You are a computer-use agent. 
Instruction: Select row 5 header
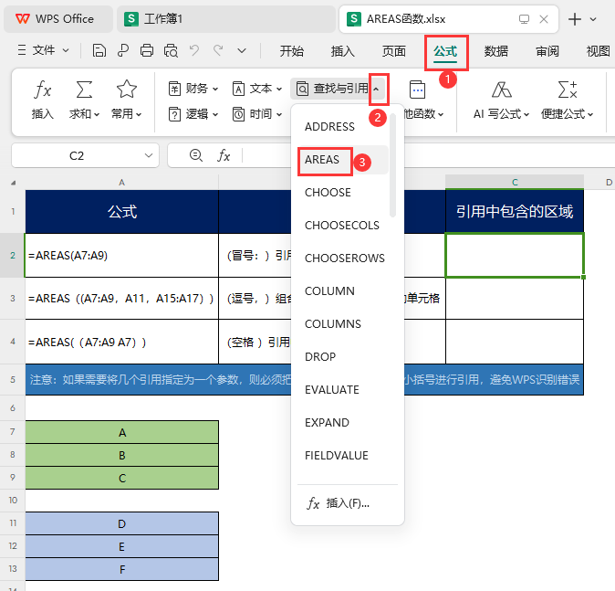tap(13, 380)
